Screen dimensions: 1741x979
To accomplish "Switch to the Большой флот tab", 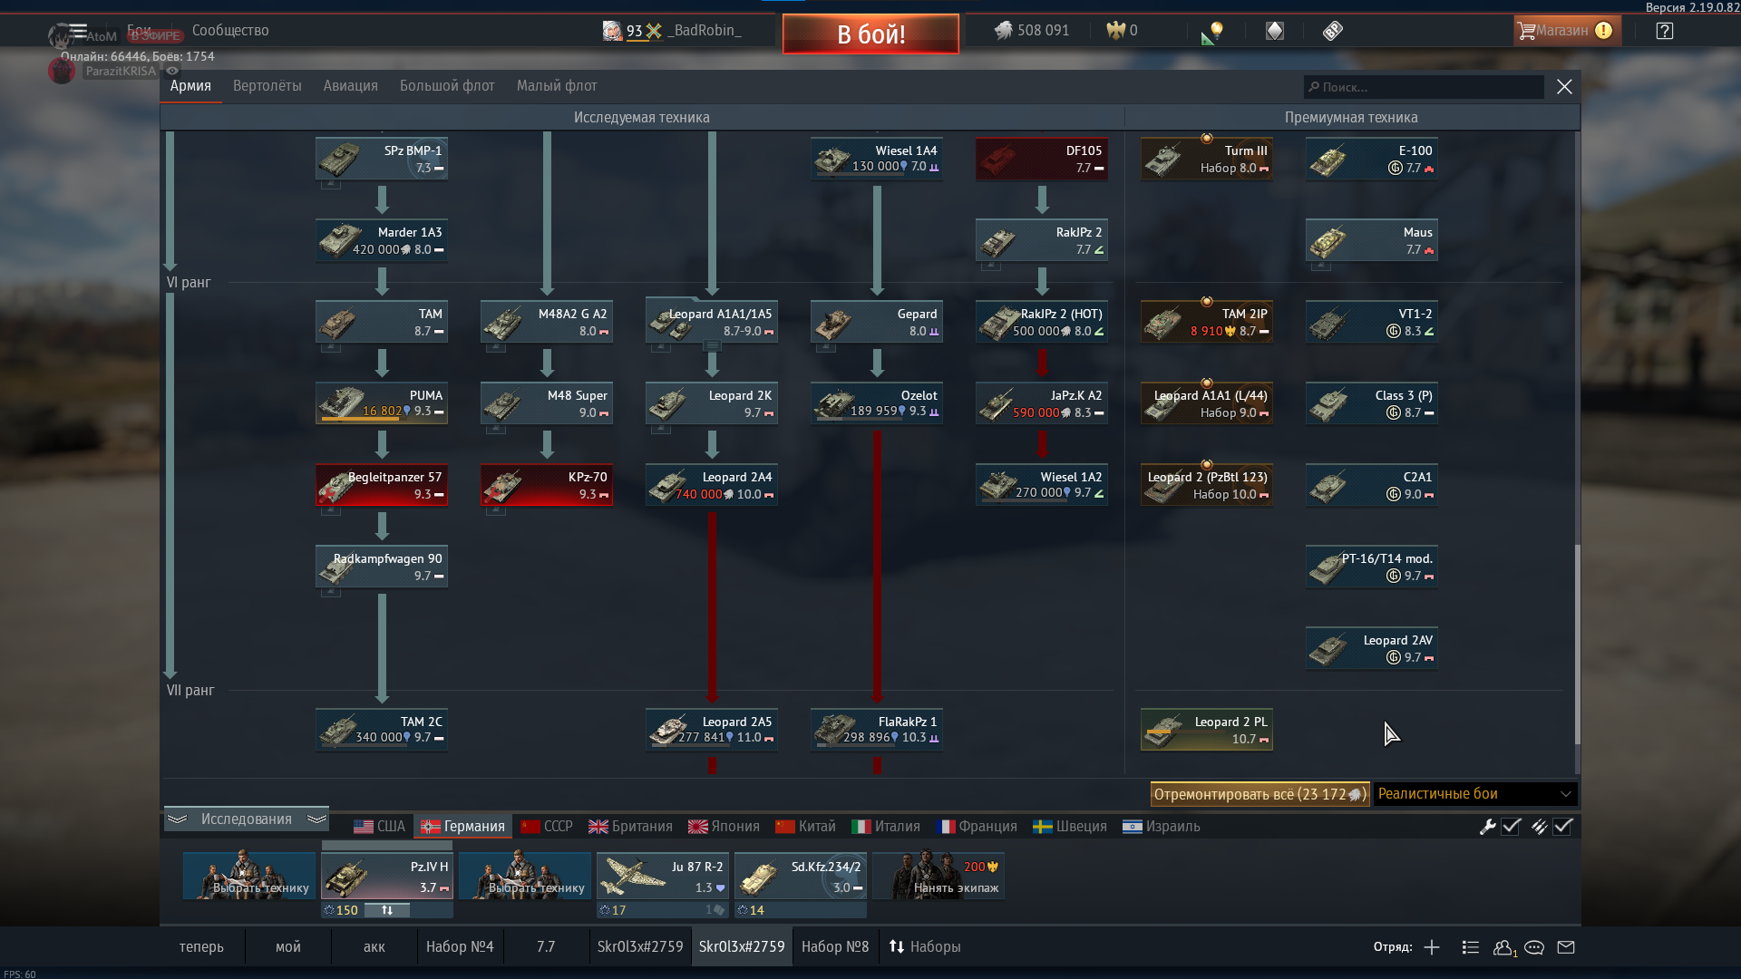I will [447, 86].
